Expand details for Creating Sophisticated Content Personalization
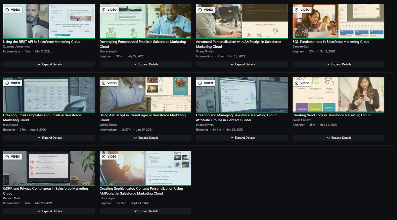 [x=146, y=211]
